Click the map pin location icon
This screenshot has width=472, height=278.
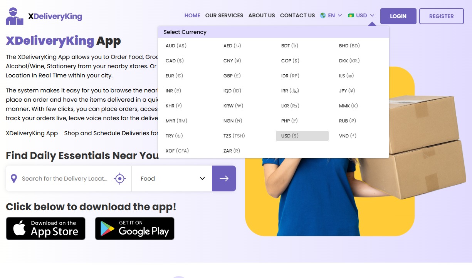click(x=14, y=179)
